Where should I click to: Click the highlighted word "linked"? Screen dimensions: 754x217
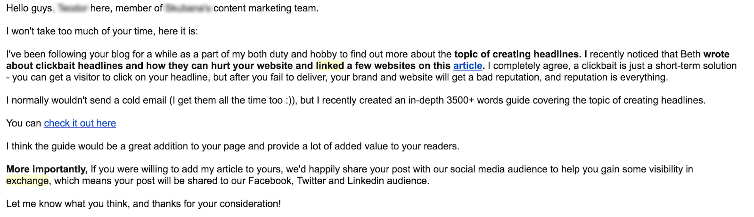coord(329,66)
